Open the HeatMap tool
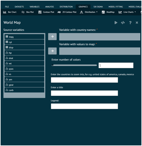This screenshot has height=146, width=142. (x=108, y=12)
